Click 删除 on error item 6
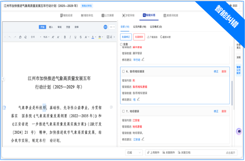Image resolution: width=245 pixels, height=161 pixels. point(224,71)
